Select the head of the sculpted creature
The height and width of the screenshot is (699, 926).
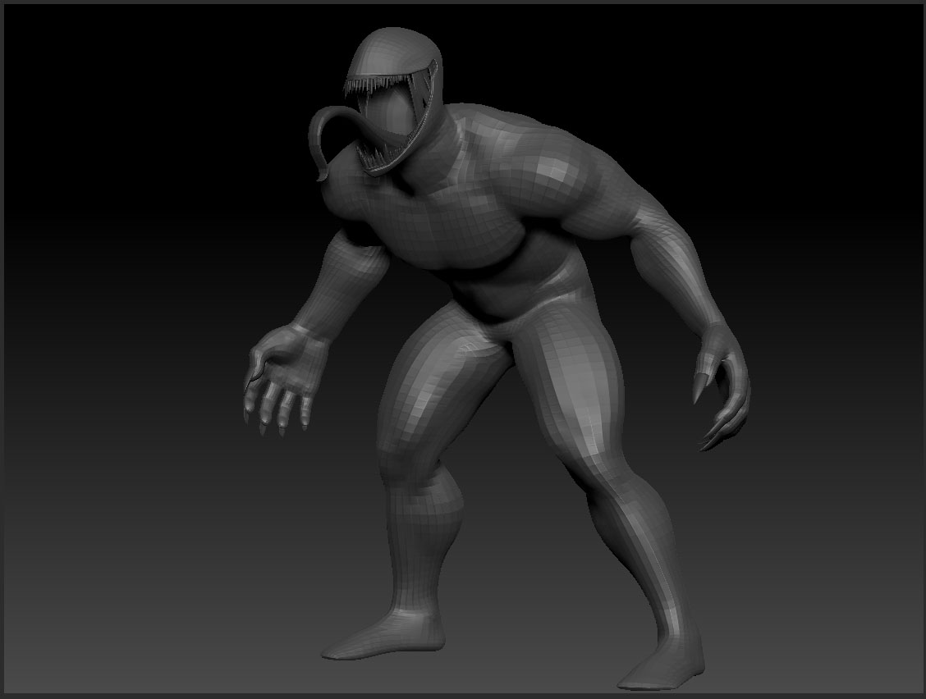(395, 100)
